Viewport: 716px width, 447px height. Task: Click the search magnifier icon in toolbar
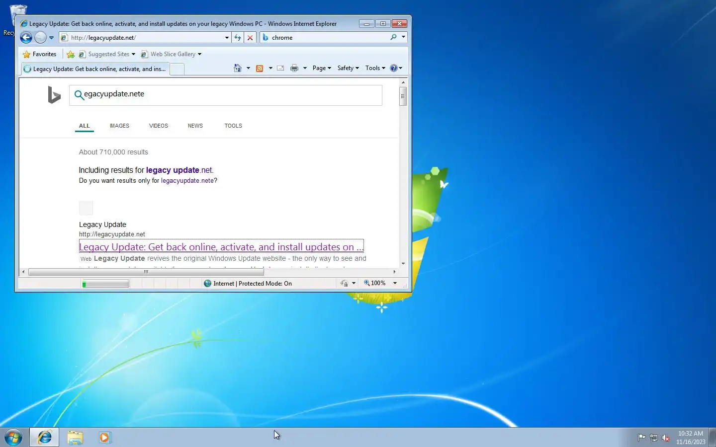(x=393, y=37)
